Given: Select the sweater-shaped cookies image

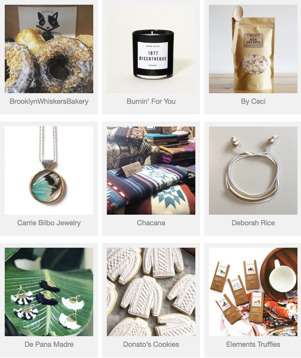Looking at the screenshot, I should coord(151,292).
